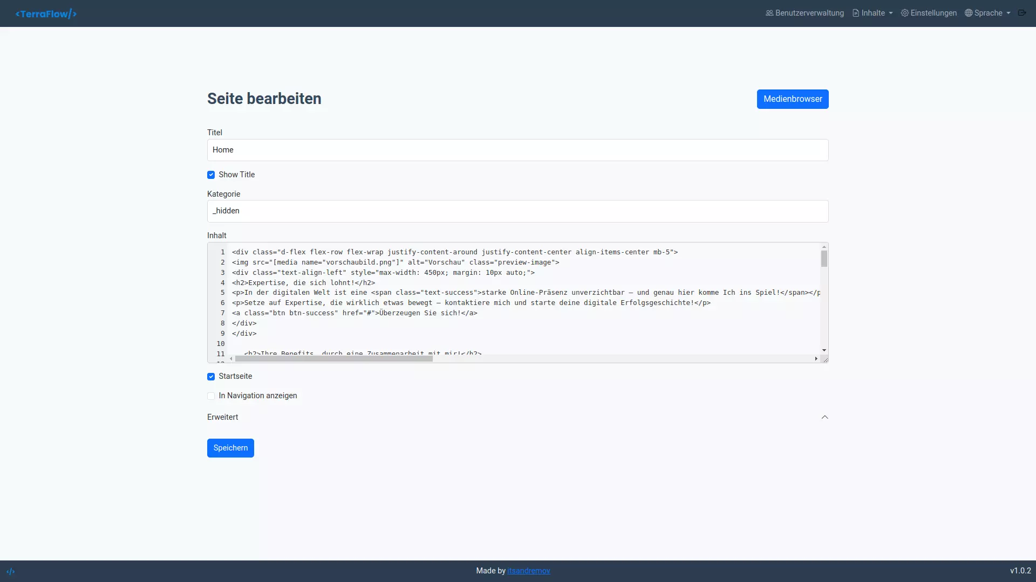Click the editor horizontal scrollbar thumb
Viewport: 1036px width, 582px height.
click(x=334, y=358)
